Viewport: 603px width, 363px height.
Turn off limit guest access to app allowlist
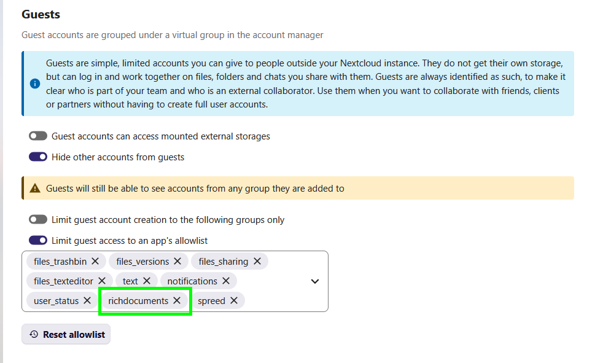pos(38,240)
